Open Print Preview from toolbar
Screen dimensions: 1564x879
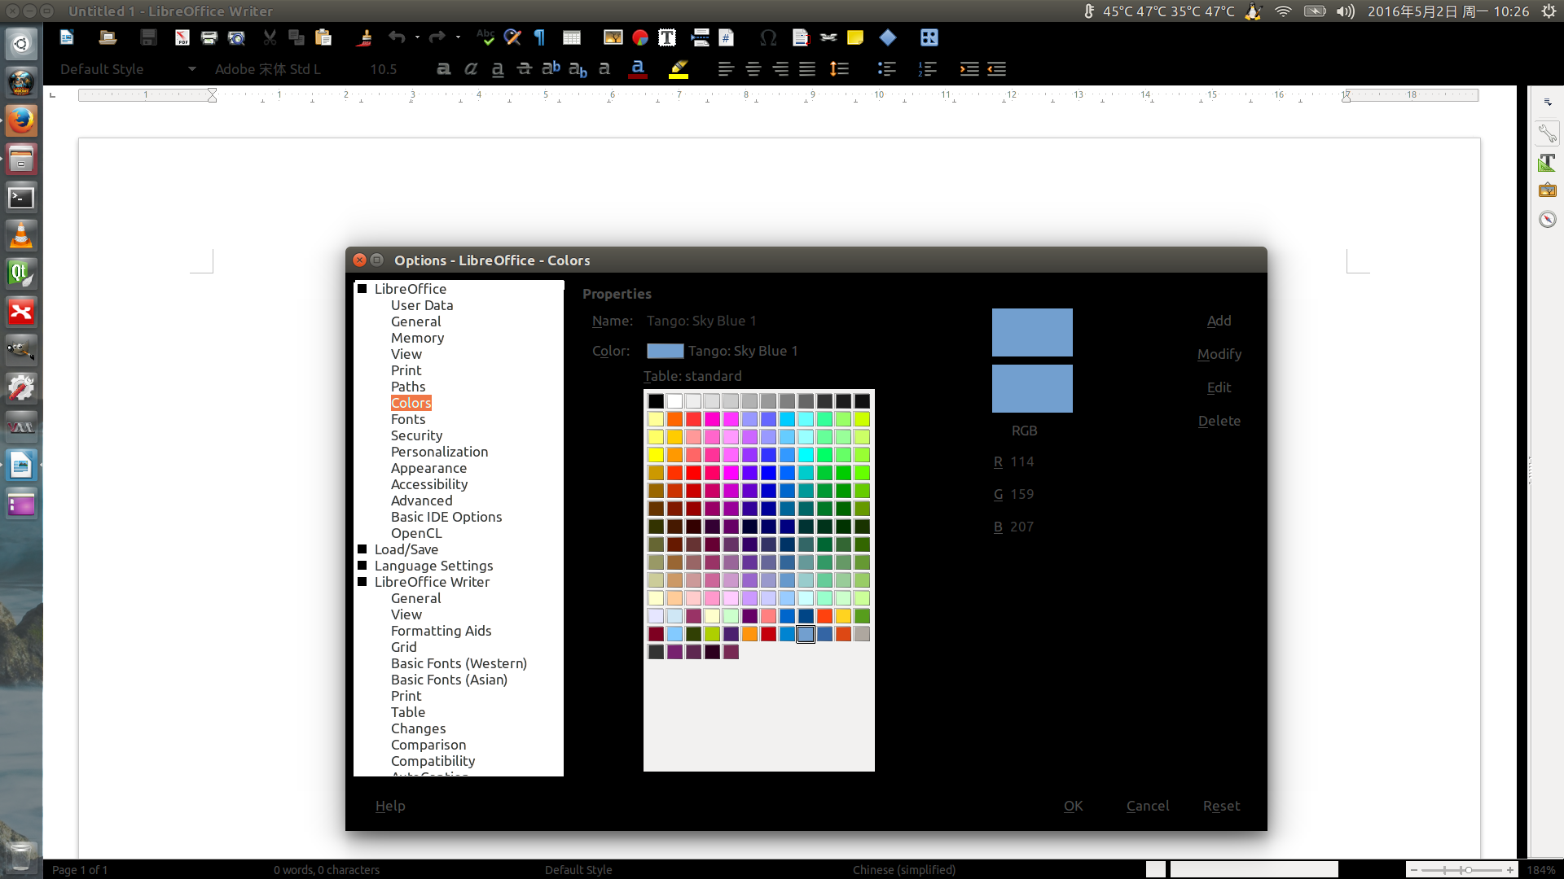click(x=236, y=37)
